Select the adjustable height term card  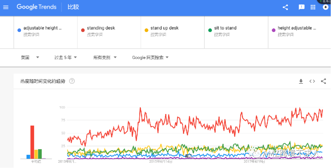point(46,32)
